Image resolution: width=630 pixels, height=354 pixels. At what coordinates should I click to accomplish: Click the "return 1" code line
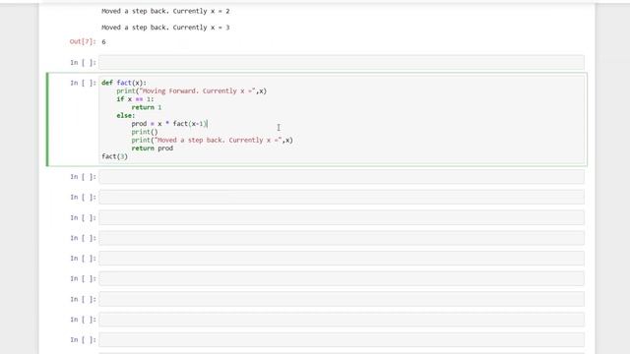[147, 107]
